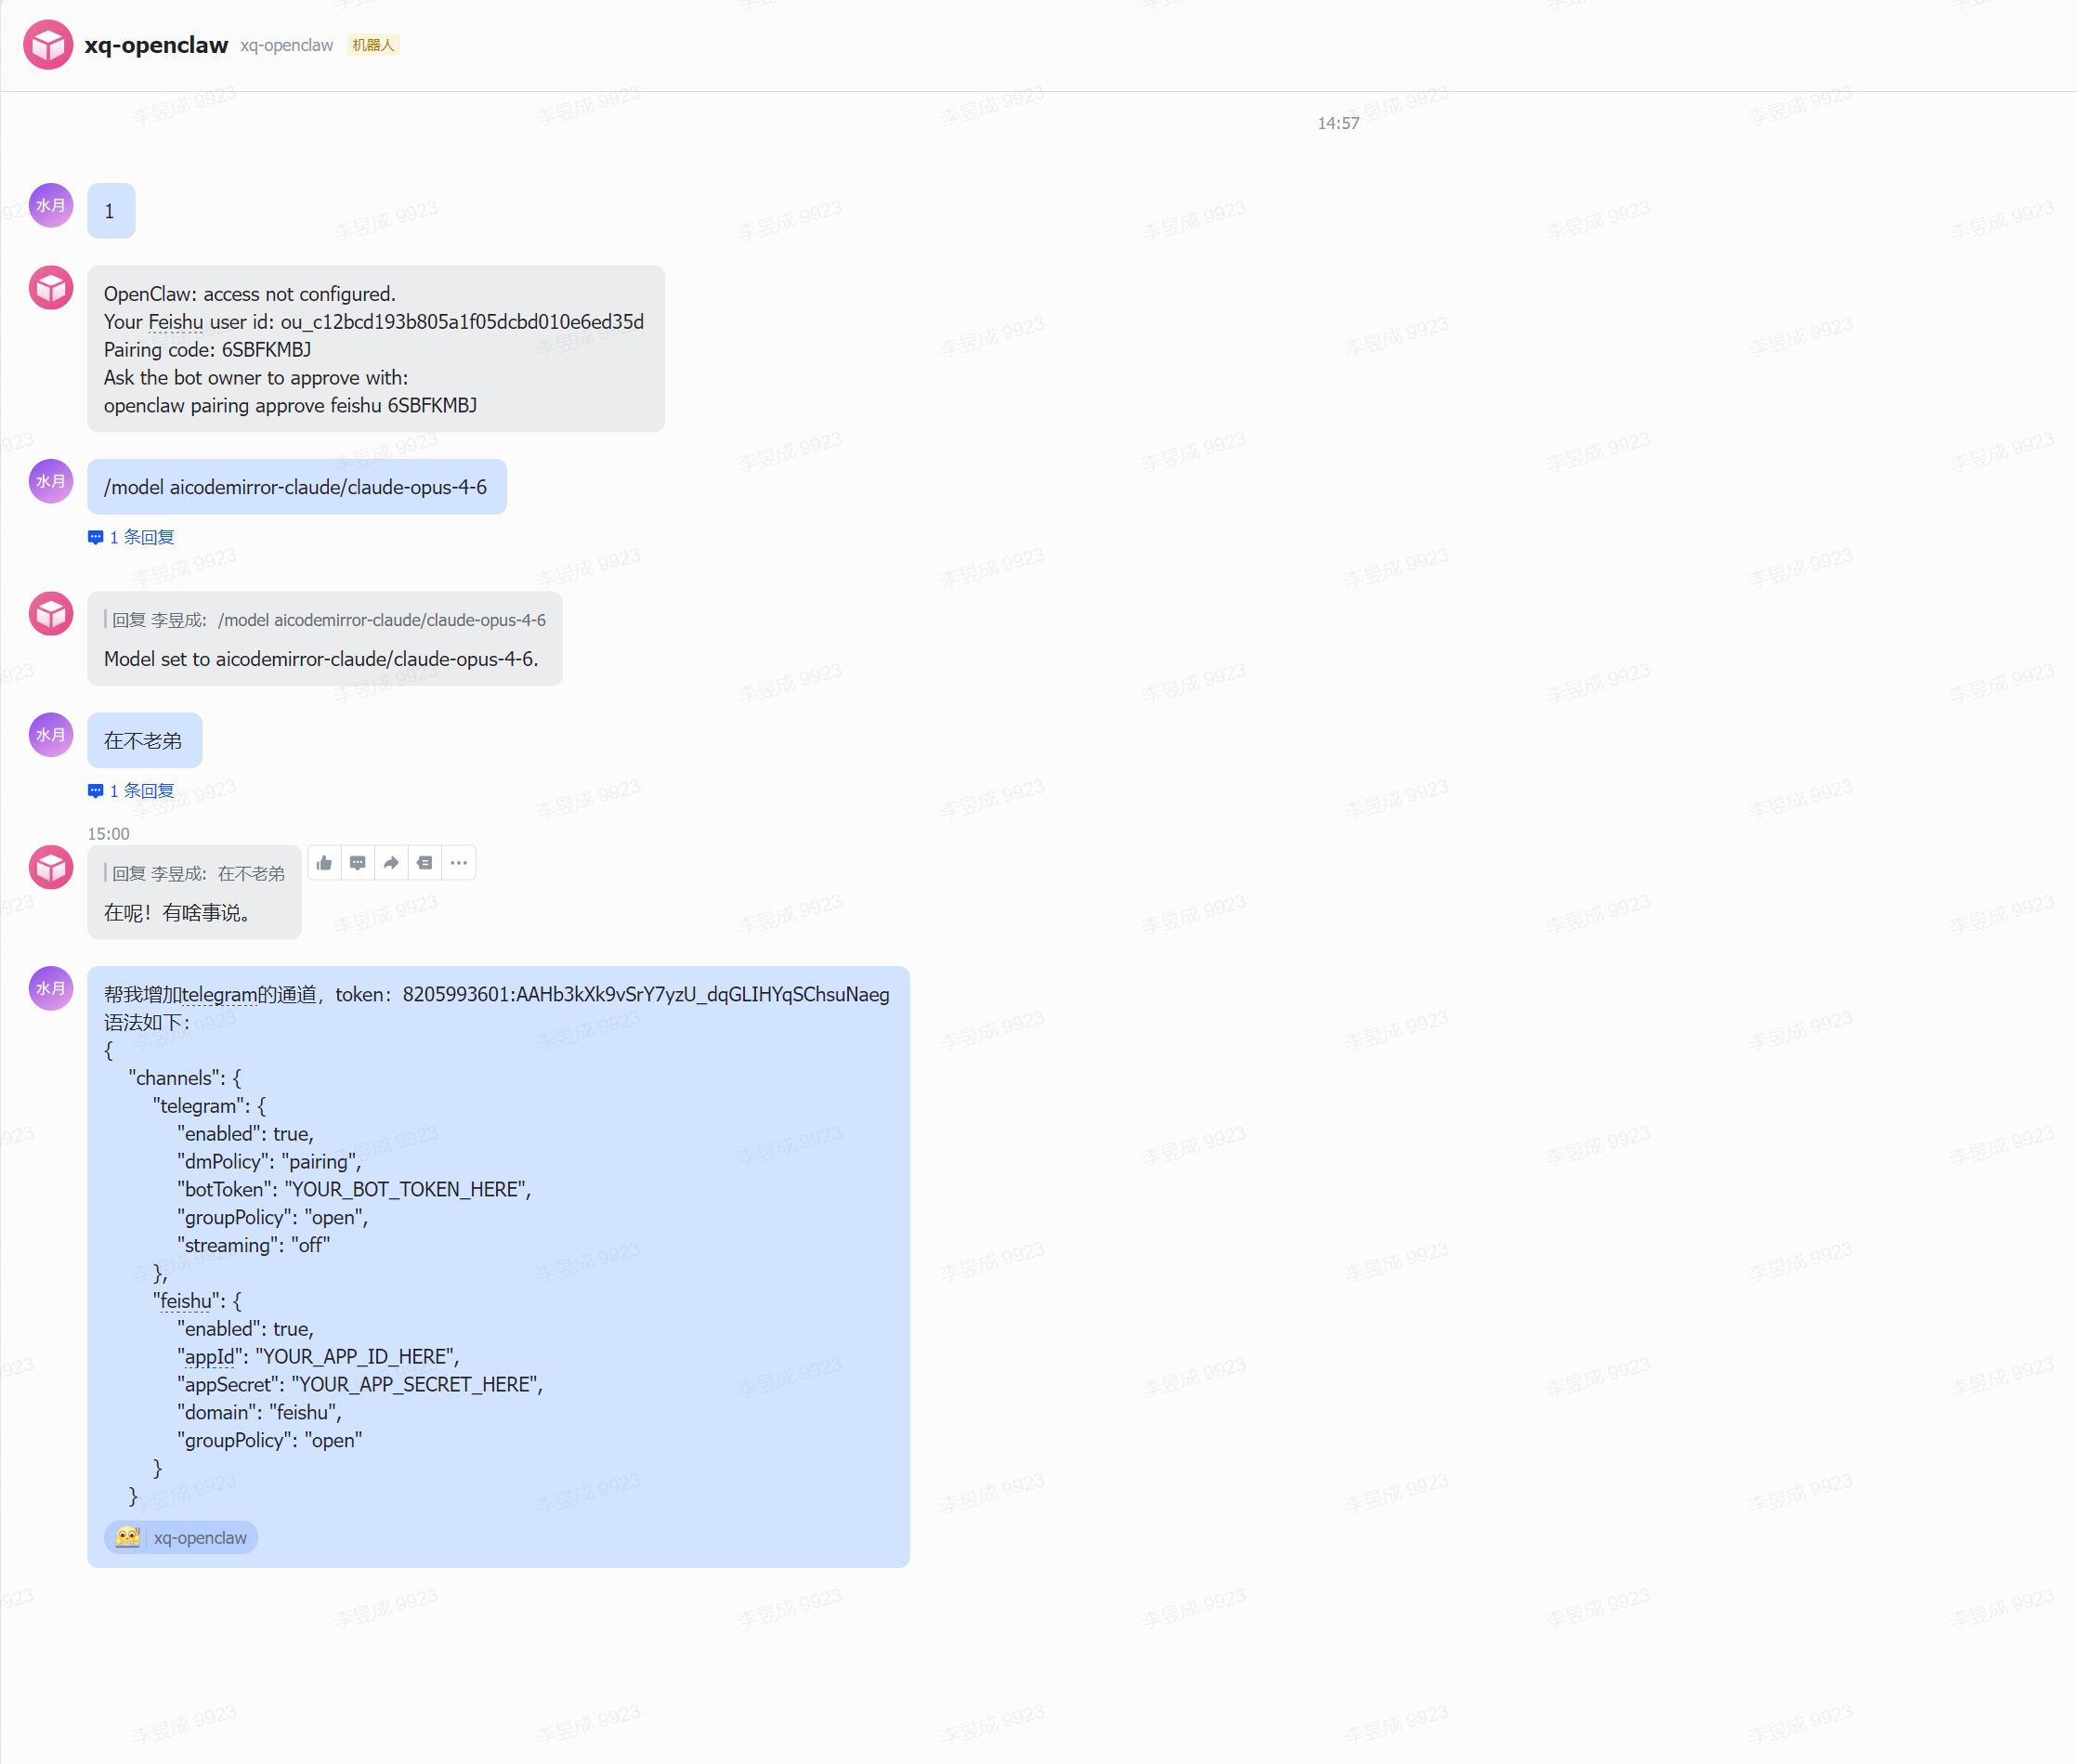This screenshot has height=1764, width=2077.
Task: Click the gray xq-openclaw subtitle in the header
Action: [x=286, y=45]
